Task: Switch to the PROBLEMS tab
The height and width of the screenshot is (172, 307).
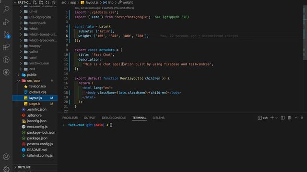Action: (70, 118)
